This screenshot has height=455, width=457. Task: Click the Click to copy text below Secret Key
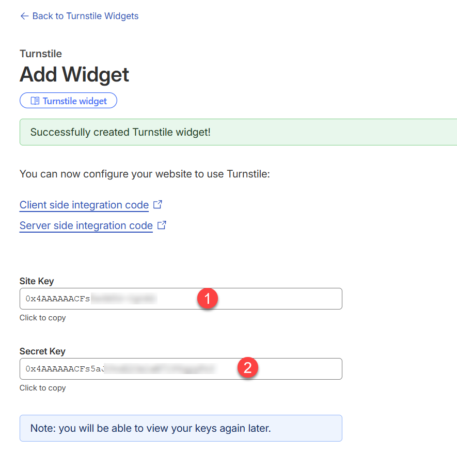pos(42,387)
